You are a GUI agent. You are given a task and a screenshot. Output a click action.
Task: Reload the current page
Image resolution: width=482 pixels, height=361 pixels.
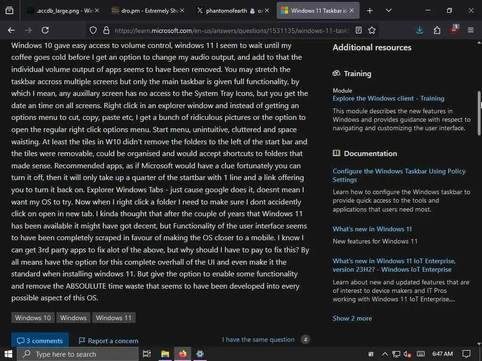(45, 30)
